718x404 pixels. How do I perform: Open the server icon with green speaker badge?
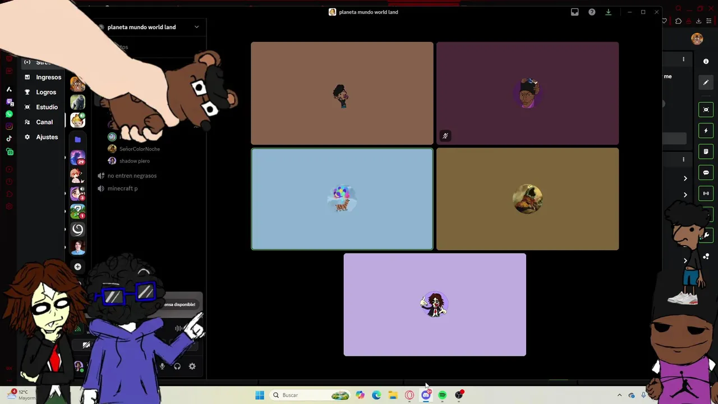click(x=77, y=120)
